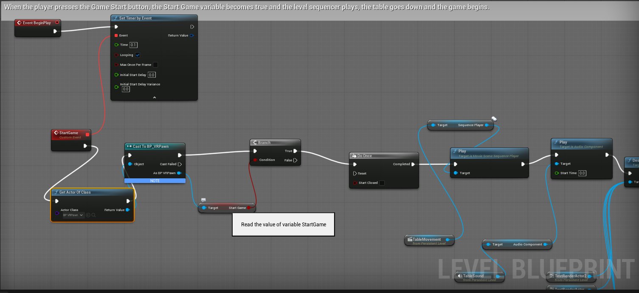Image resolution: width=639 pixels, height=293 pixels.
Task: Click Set Timer by Event exec input pin
Action: click(x=116, y=27)
